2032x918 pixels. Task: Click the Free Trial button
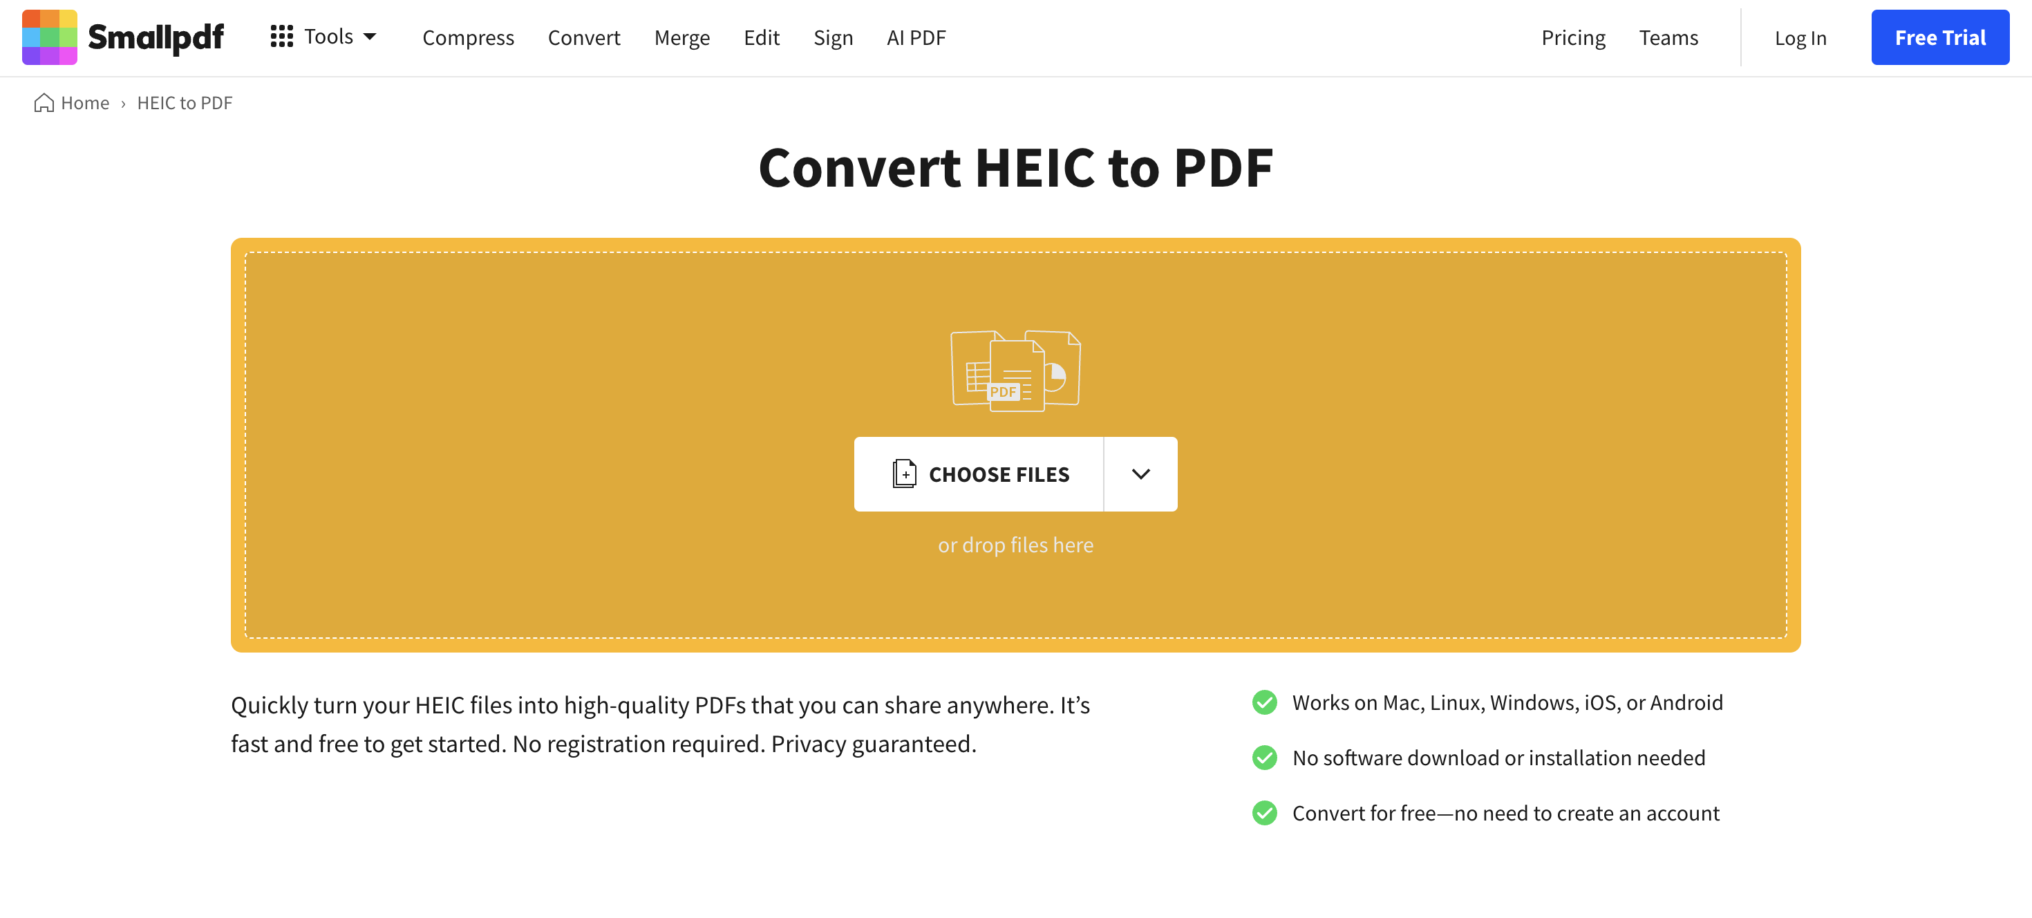click(x=1939, y=37)
